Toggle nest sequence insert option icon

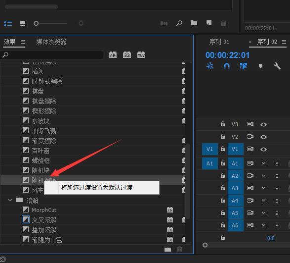(x=210, y=66)
